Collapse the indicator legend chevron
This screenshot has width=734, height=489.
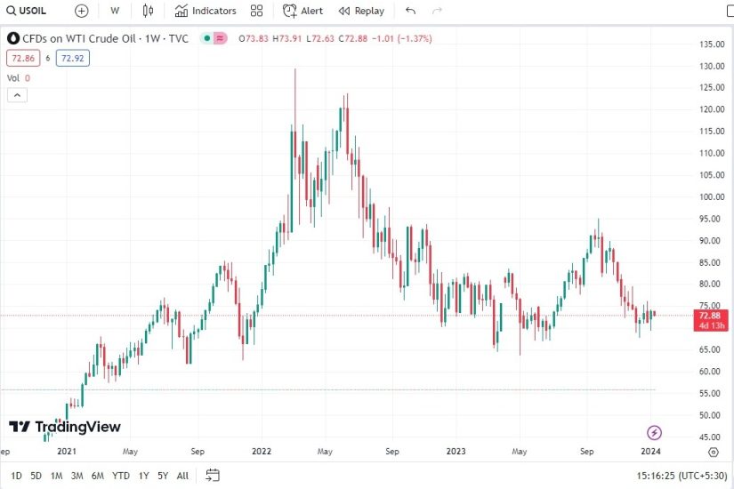(14, 95)
